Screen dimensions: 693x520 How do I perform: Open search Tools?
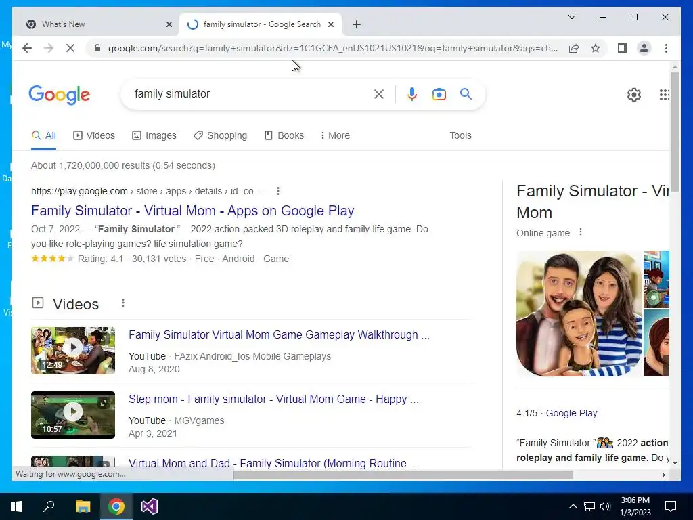pyautogui.click(x=460, y=135)
